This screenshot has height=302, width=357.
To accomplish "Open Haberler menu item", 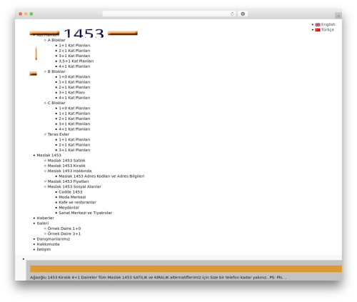I will [x=45, y=218].
